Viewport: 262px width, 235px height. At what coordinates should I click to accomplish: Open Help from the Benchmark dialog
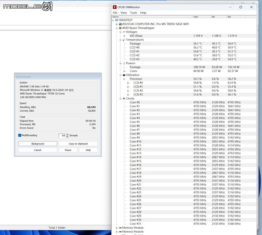coord(88,150)
